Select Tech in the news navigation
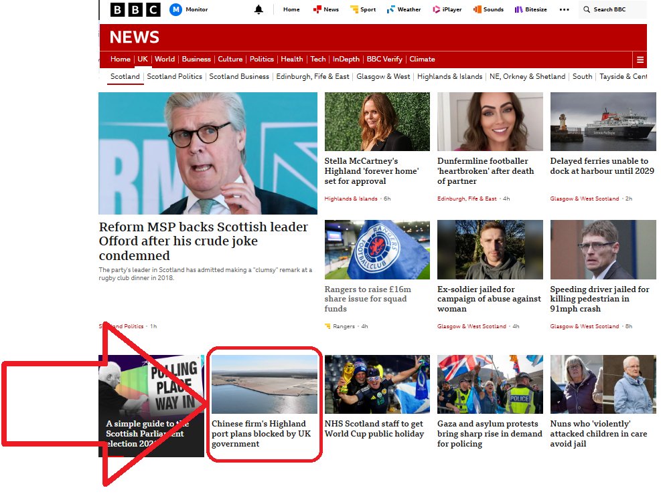This screenshot has height=494, width=661. (318, 59)
